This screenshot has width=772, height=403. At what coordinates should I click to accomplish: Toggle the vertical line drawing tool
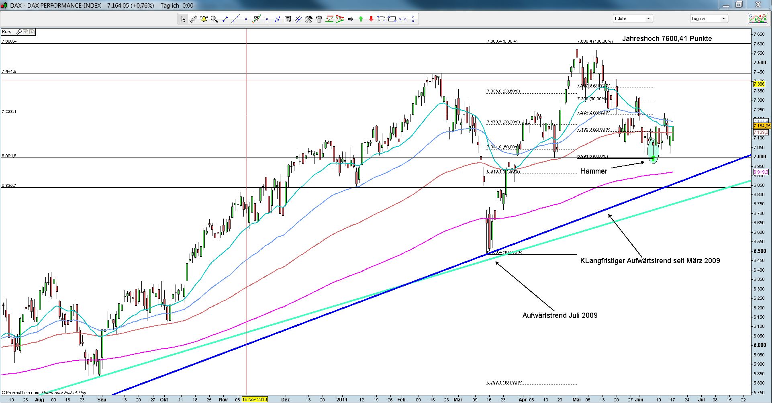267,19
